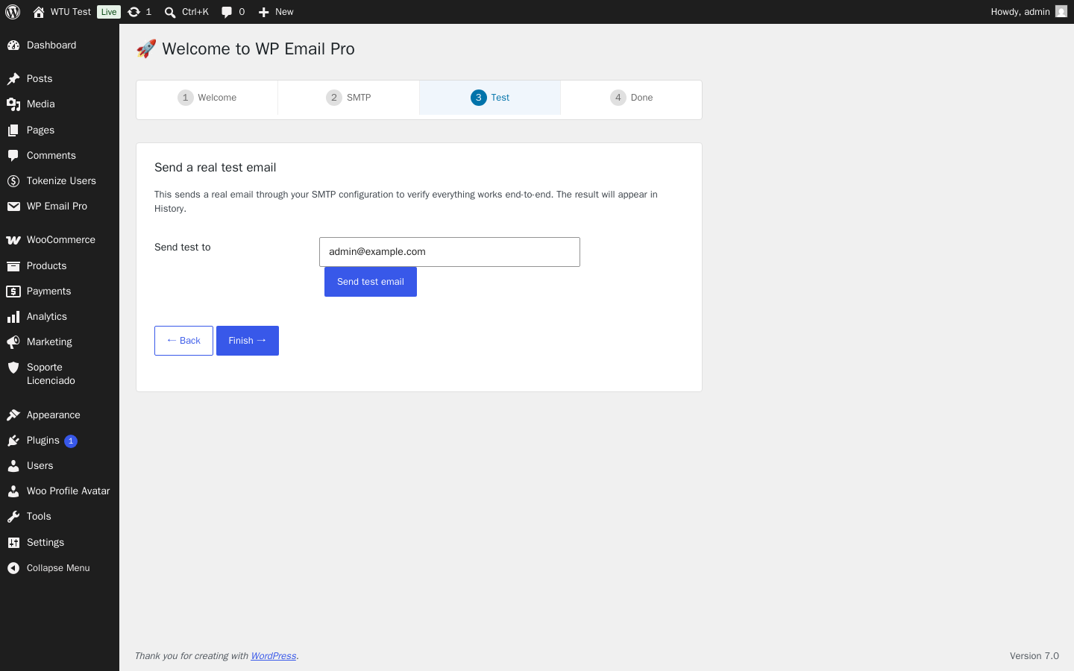Click the comments bubble icon in admin bar

tap(227, 12)
